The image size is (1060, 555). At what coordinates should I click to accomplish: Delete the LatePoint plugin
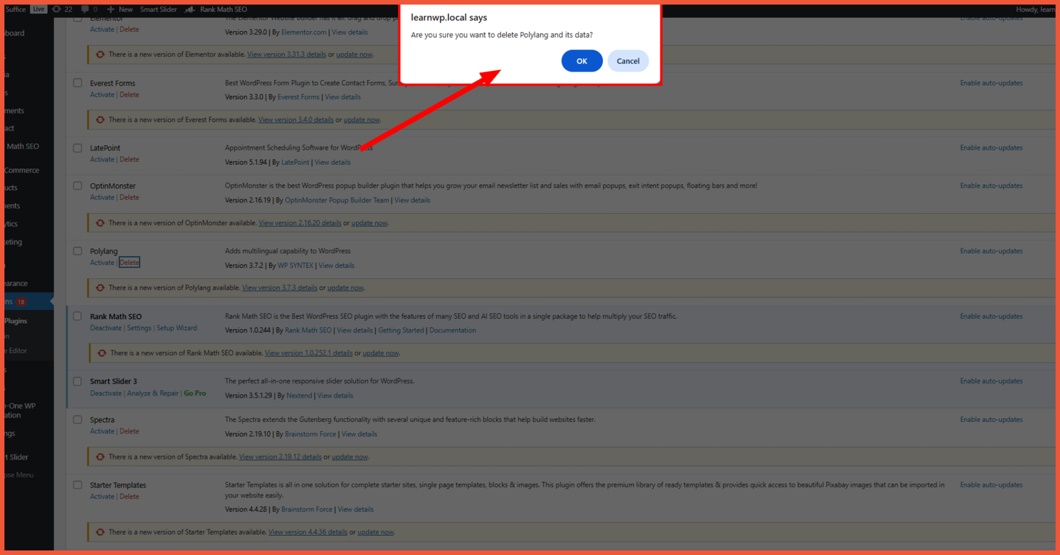tap(129, 160)
